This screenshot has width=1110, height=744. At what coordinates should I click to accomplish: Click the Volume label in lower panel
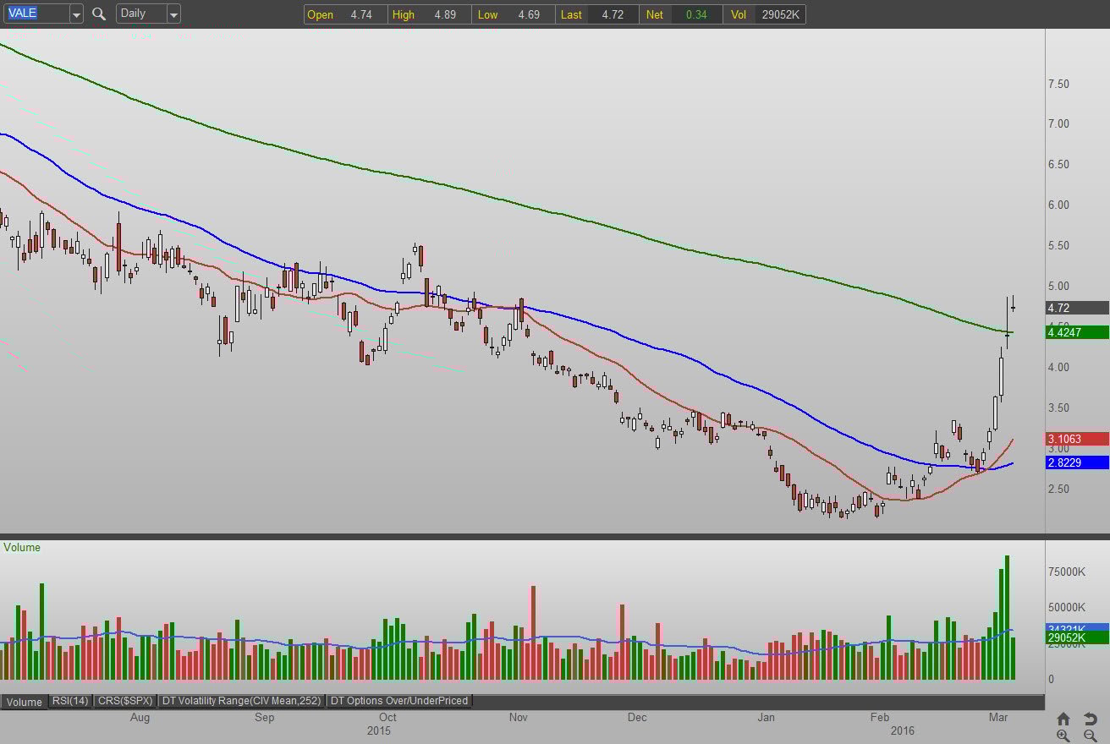[22, 547]
